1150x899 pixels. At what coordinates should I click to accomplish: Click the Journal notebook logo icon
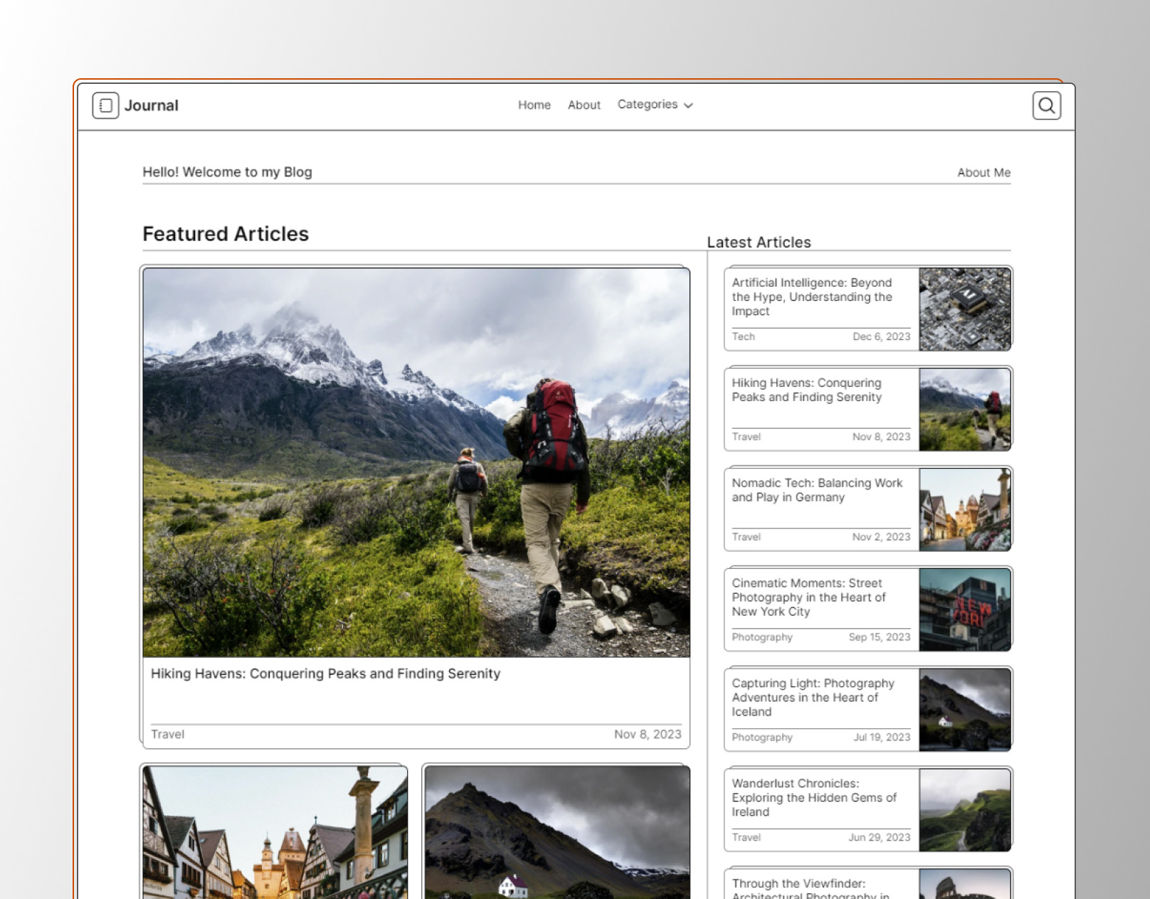(105, 105)
